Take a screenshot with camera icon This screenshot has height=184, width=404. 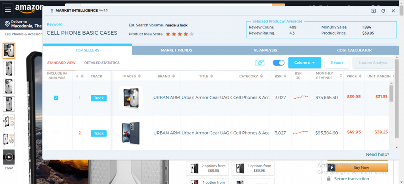pyautogui.click(x=260, y=63)
